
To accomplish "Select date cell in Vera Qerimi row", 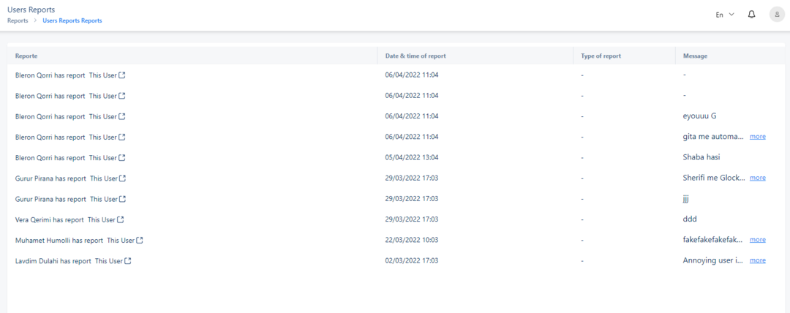I will (412, 219).
